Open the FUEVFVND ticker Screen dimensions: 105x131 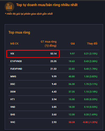[16, 69]
